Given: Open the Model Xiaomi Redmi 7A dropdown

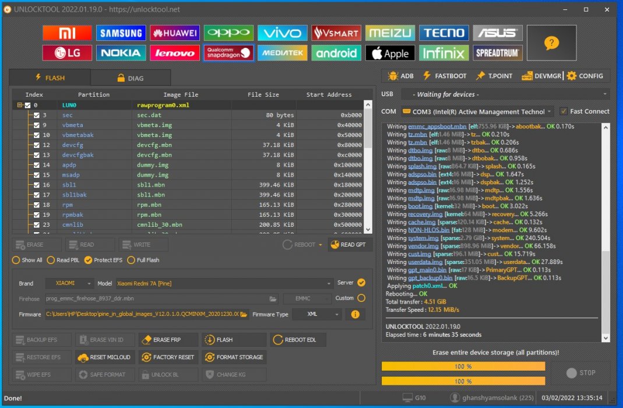Looking at the screenshot, I should (224, 283).
